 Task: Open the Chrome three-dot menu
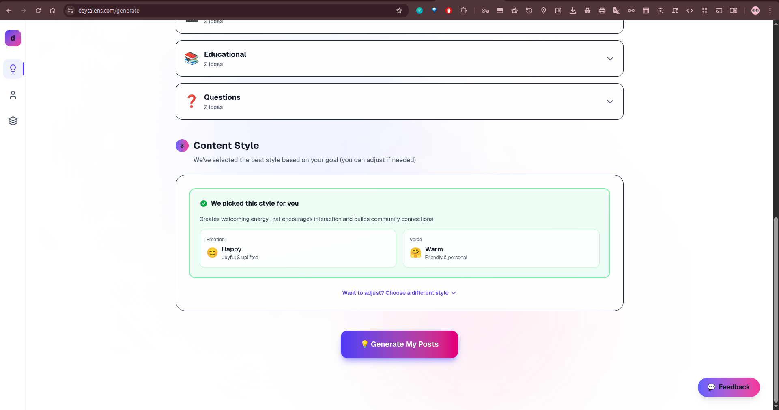coord(770,11)
